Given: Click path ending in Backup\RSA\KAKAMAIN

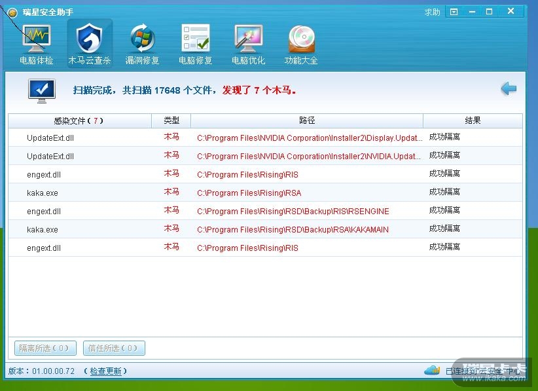Looking at the screenshot, I should (x=293, y=230).
